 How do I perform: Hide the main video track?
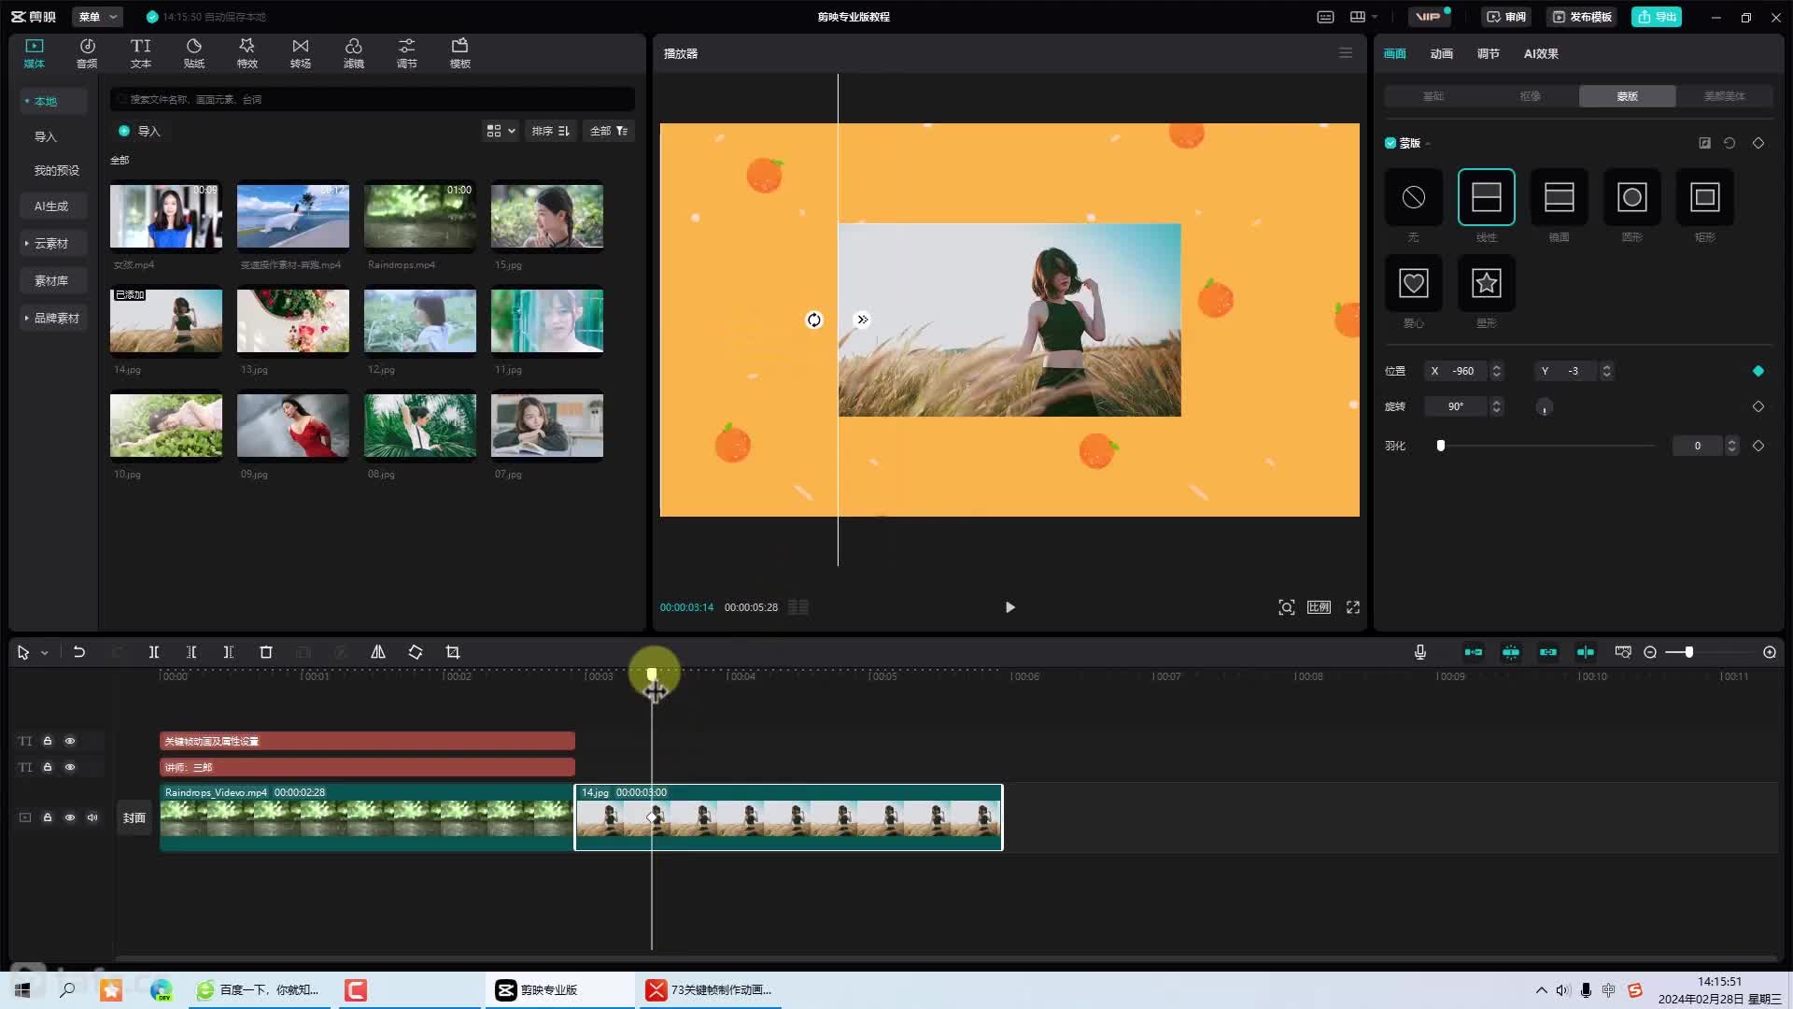(x=70, y=817)
